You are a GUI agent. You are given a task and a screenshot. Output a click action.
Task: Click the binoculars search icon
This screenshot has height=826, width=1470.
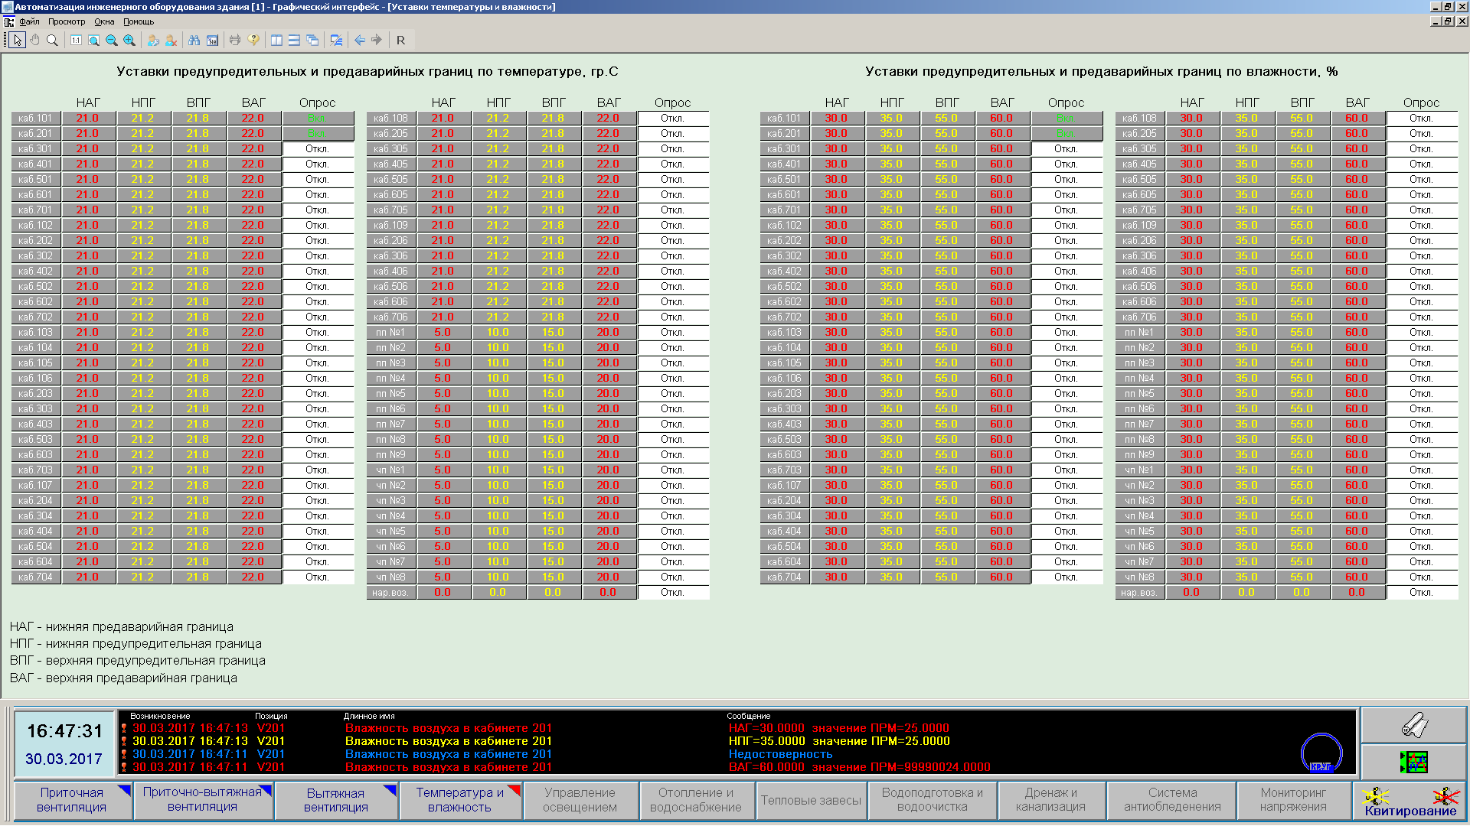[x=194, y=40]
